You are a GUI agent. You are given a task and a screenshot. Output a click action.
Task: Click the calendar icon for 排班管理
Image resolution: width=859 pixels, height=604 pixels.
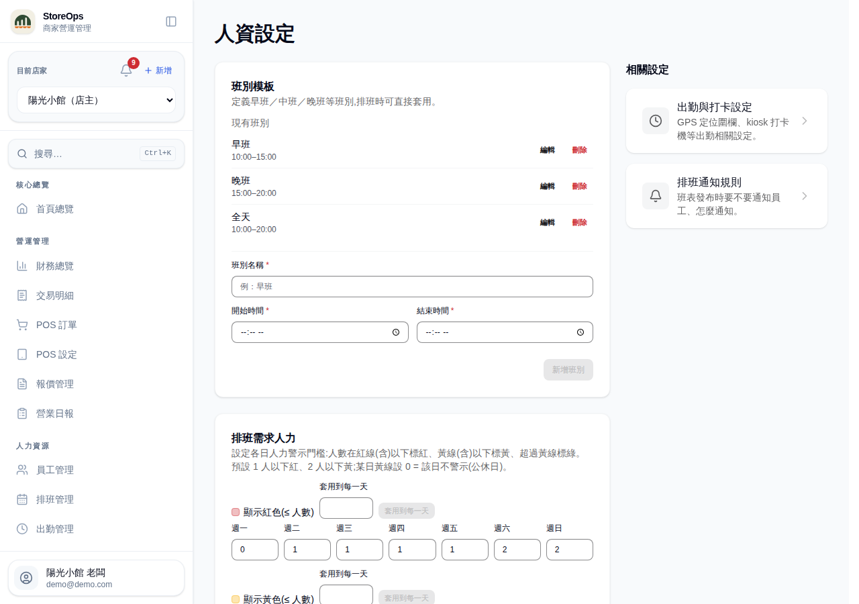coord(22,499)
